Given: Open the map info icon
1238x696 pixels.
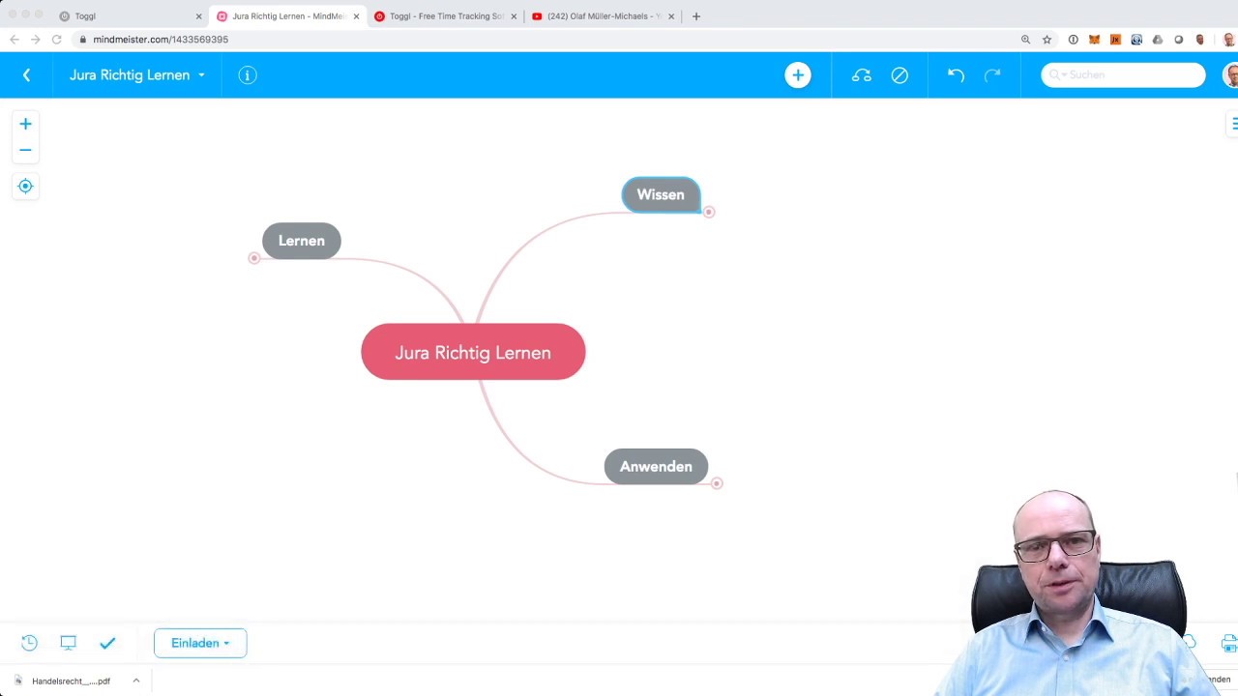Looking at the screenshot, I should [248, 74].
